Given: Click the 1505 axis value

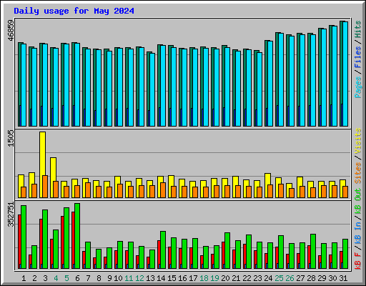Looking at the screenshot, I should point(11,139).
